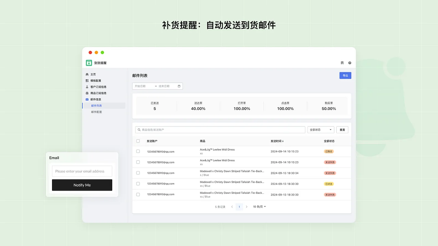Toggle the select-all header checkbox
438x246 pixels.
(x=138, y=141)
